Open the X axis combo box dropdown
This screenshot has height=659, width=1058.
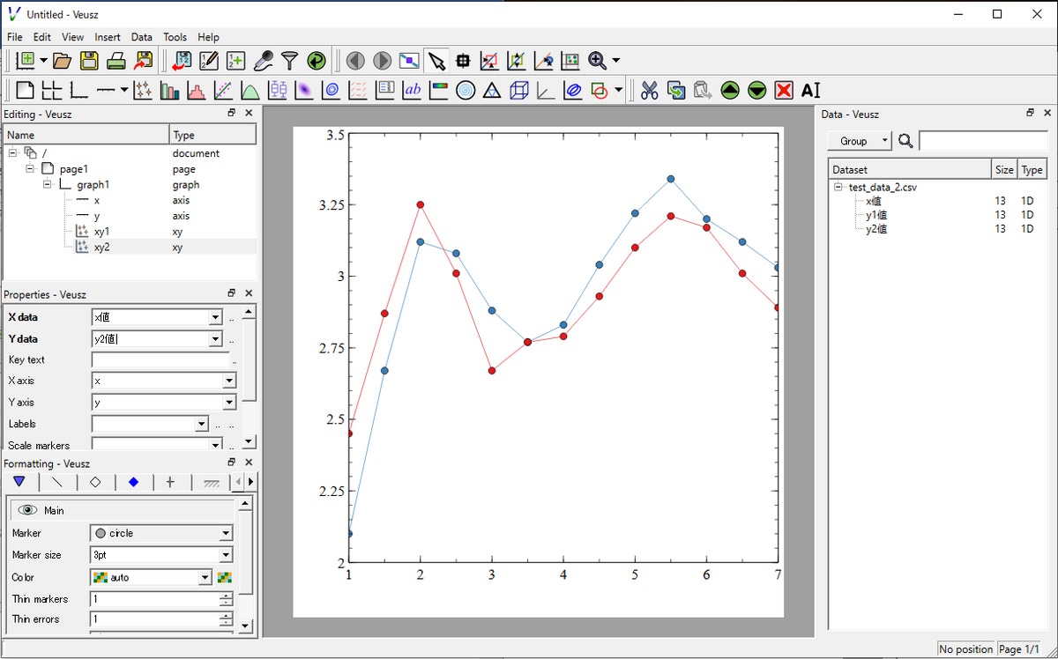pos(229,381)
